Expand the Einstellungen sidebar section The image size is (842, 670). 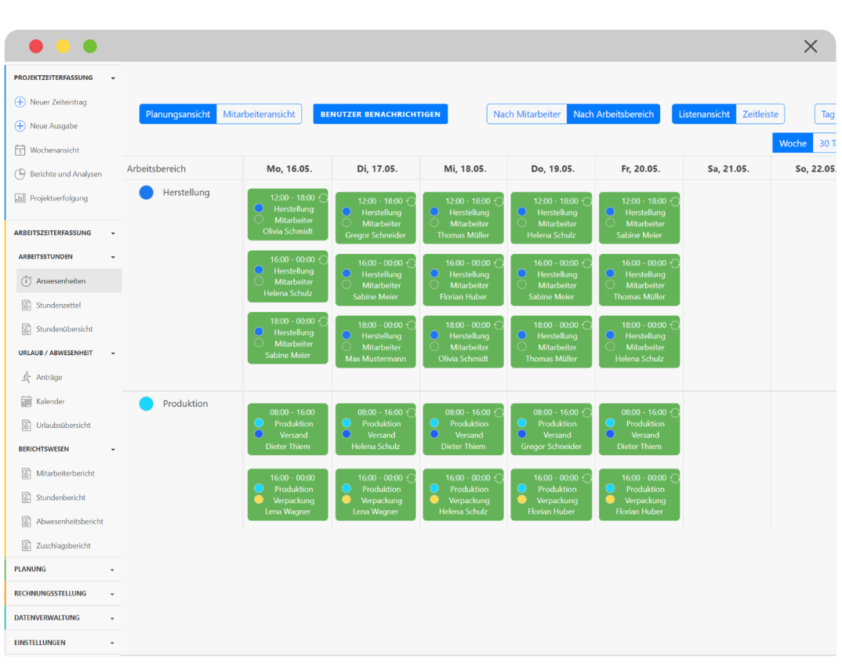(x=113, y=643)
